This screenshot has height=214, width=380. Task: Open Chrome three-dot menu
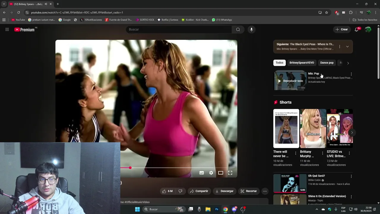(376, 12)
